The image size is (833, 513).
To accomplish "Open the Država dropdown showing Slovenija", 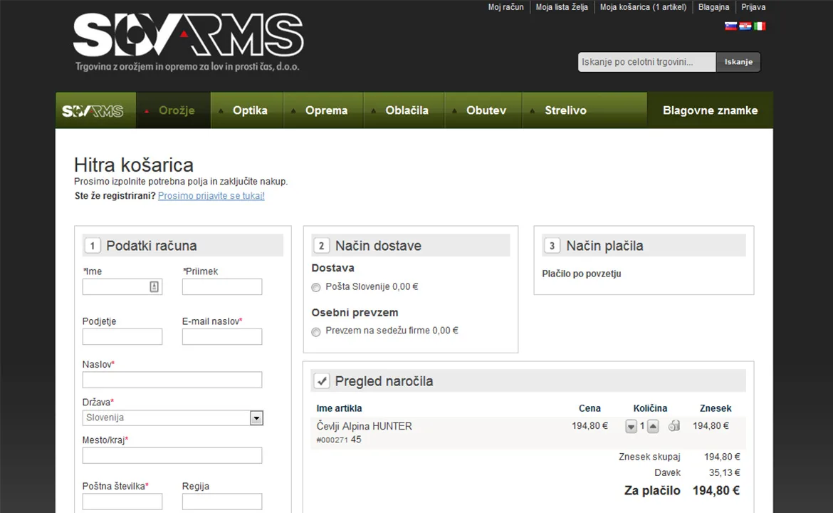I will click(x=173, y=418).
